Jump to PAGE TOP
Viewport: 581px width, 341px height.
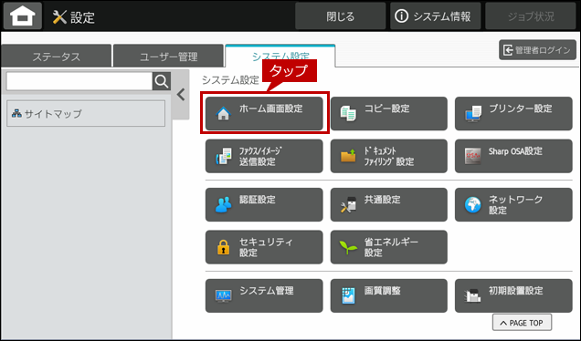[522, 323]
